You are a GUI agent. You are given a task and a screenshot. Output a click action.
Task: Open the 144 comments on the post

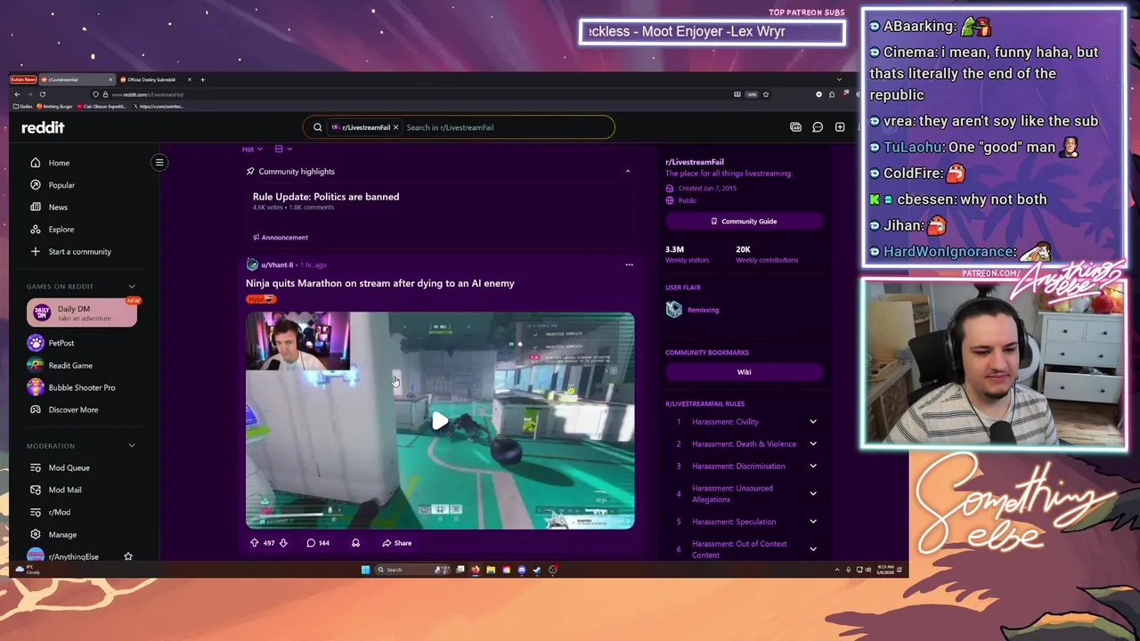[x=318, y=543]
